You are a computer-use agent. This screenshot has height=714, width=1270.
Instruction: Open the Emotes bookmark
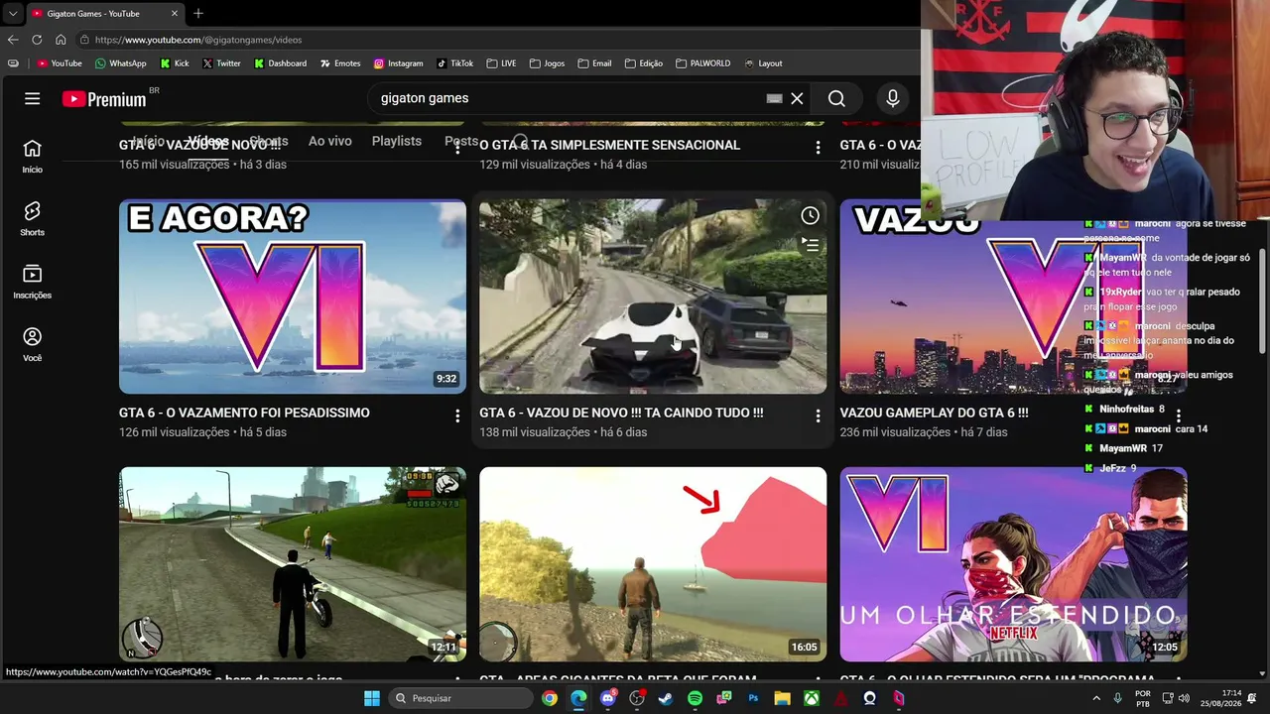(340, 63)
